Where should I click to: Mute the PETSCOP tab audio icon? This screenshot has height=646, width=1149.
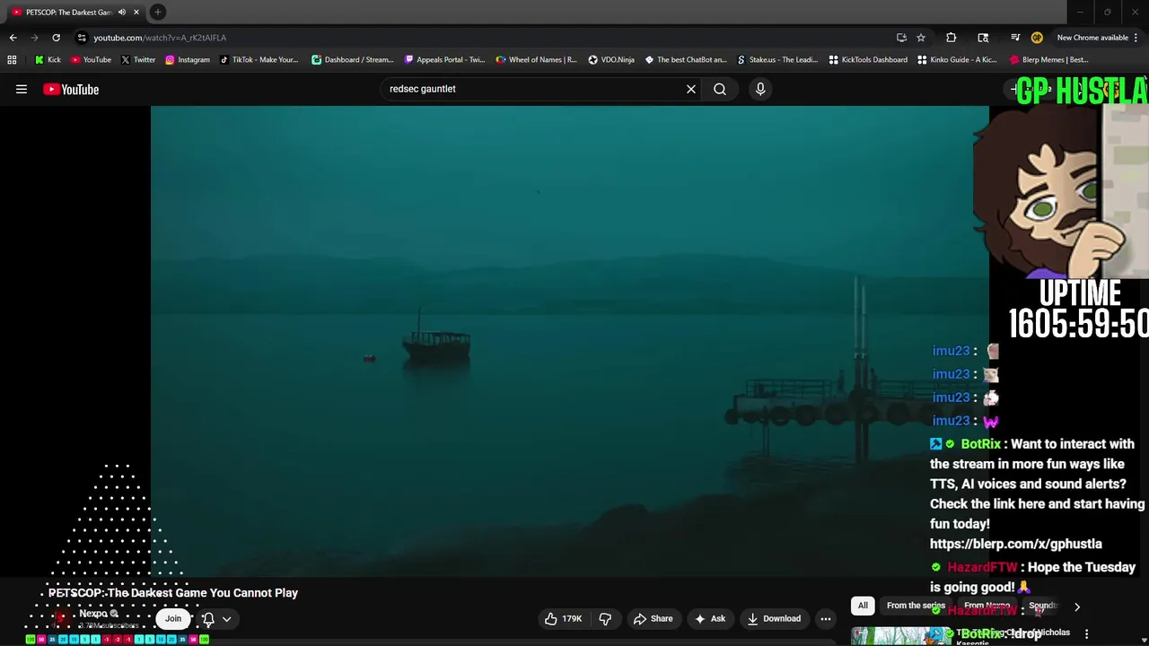coord(122,13)
